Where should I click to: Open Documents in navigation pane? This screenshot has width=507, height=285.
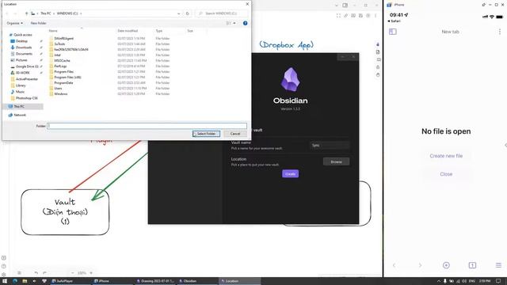[x=24, y=54]
